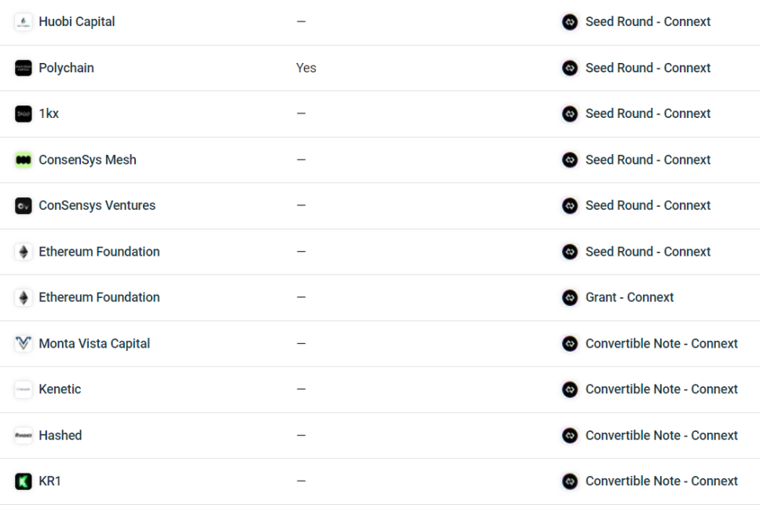Open Seed Round - Connext link for 1kx

point(648,113)
